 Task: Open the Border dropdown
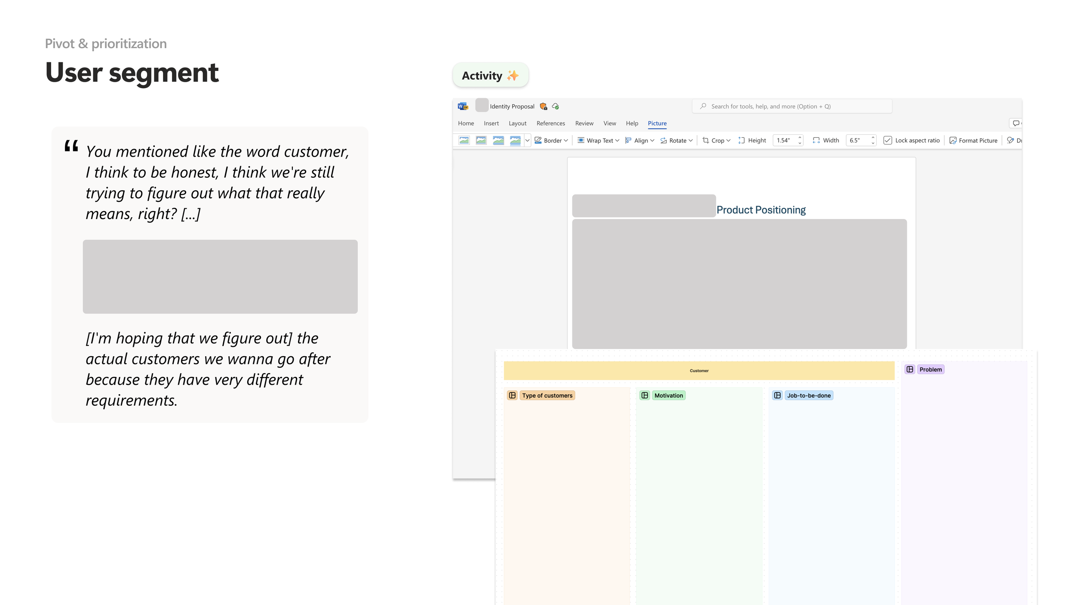coord(551,140)
